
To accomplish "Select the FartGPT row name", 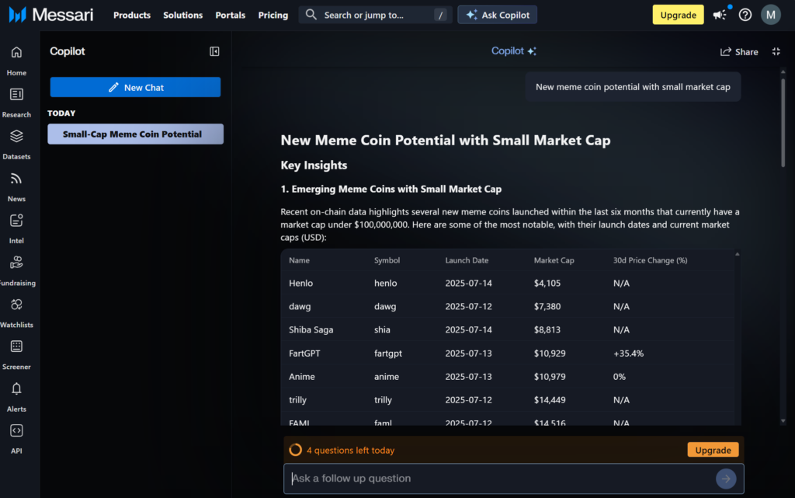I will [x=304, y=353].
